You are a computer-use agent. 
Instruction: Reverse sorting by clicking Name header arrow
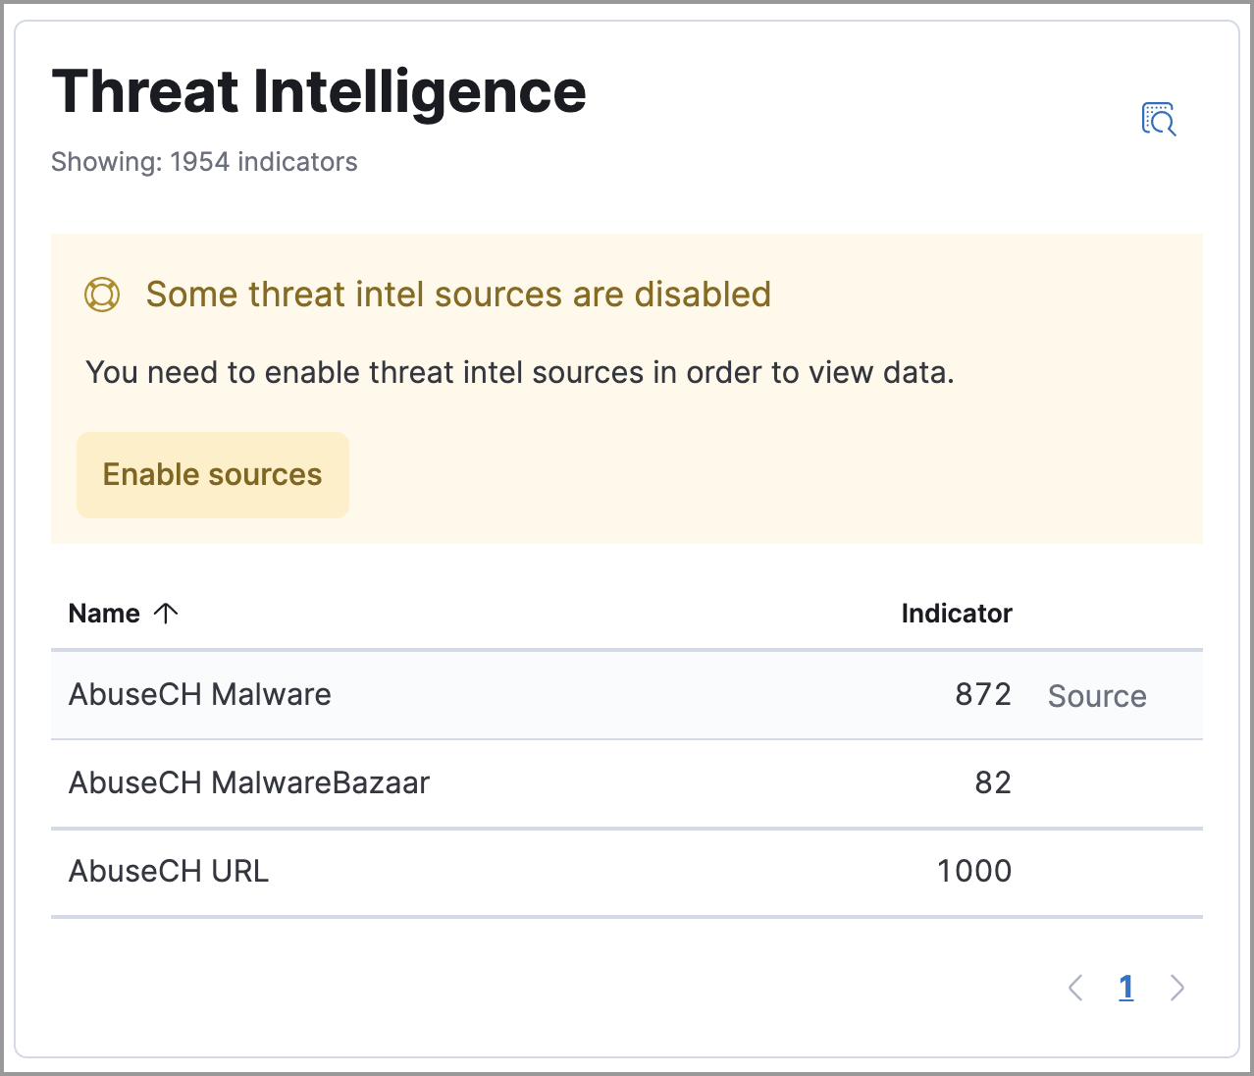(x=167, y=613)
